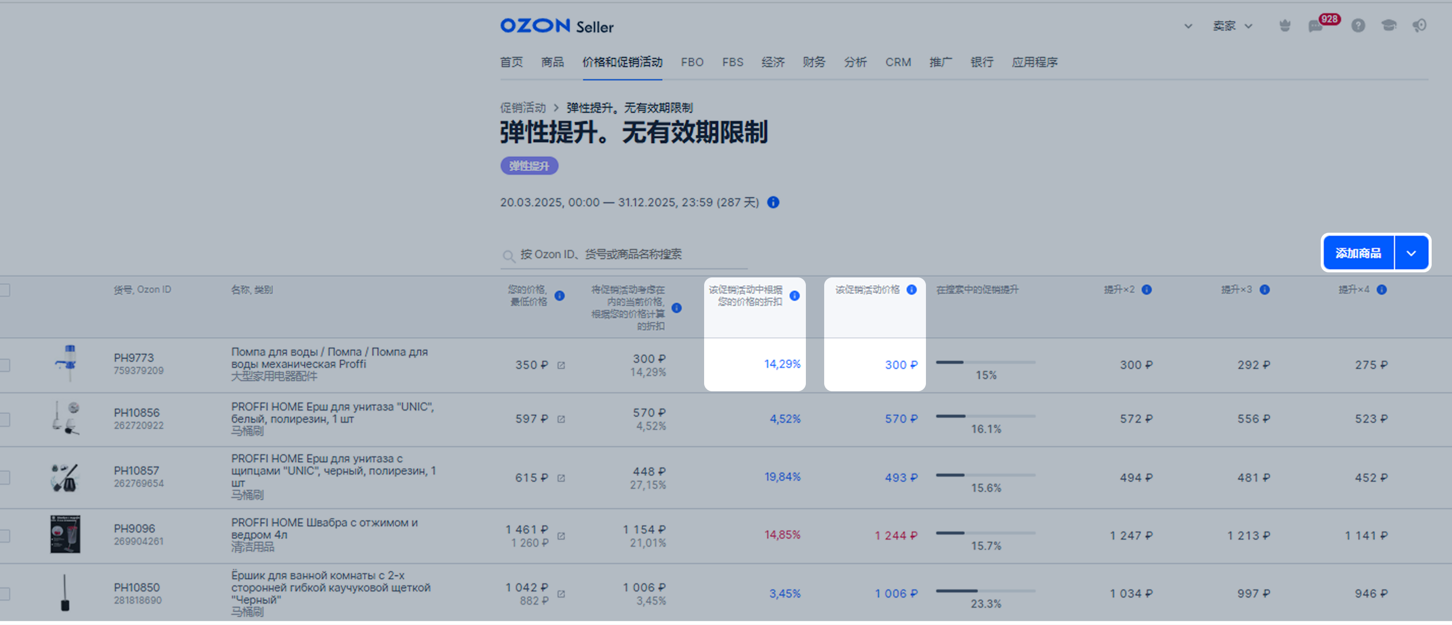The width and height of the screenshot is (1452, 625).
Task: Click product name Помпа для воды
Action: pyautogui.click(x=329, y=359)
